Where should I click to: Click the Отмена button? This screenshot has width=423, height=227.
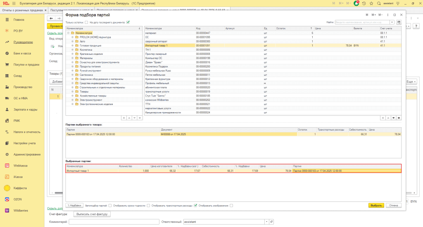point(393,206)
